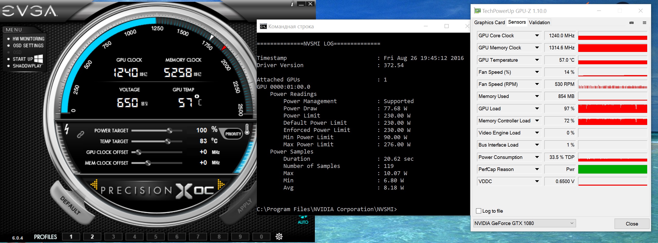Select profile slot 1
Screen dimensions: 658x243
[x=71, y=237]
